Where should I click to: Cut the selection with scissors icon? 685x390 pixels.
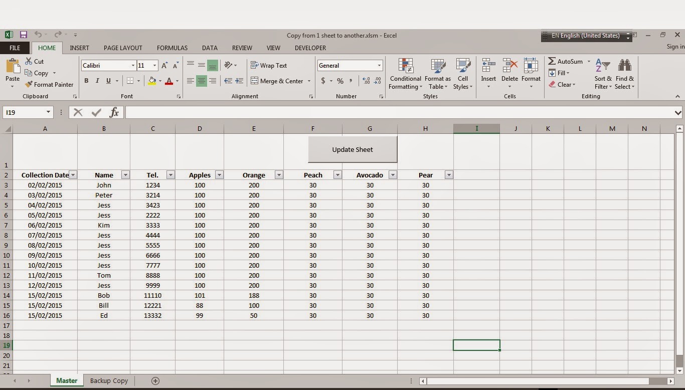click(x=28, y=61)
